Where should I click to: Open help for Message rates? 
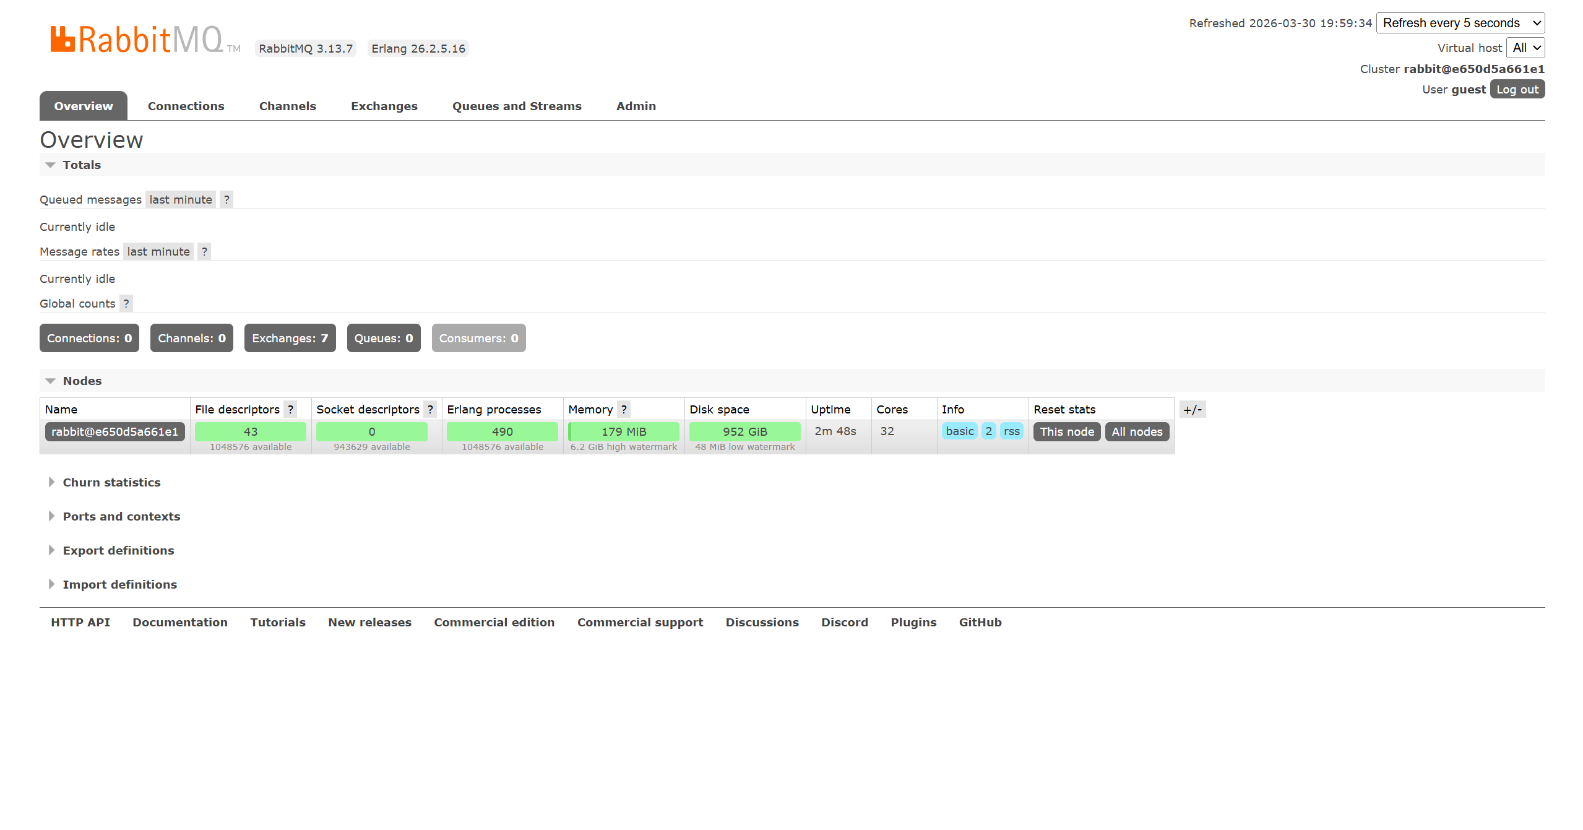click(x=204, y=251)
